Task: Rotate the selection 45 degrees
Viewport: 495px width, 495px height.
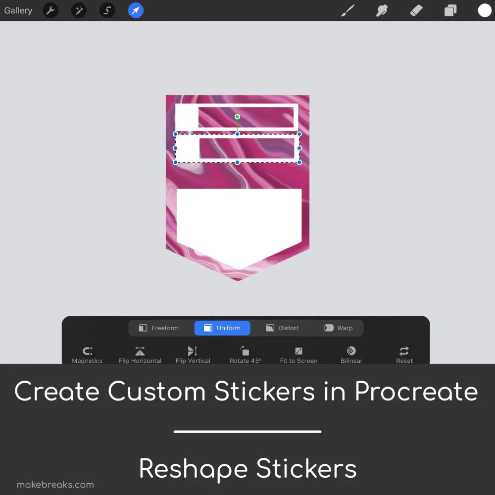Action: click(x=246, y=355)
